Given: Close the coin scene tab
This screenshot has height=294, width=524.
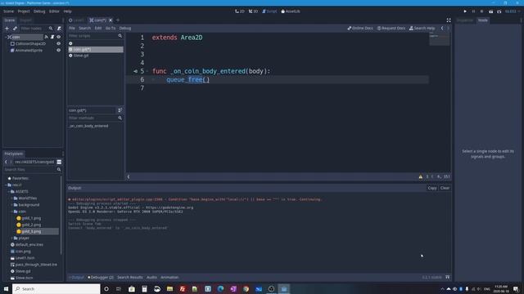Looking at the screenshot, I should point(111,20).
